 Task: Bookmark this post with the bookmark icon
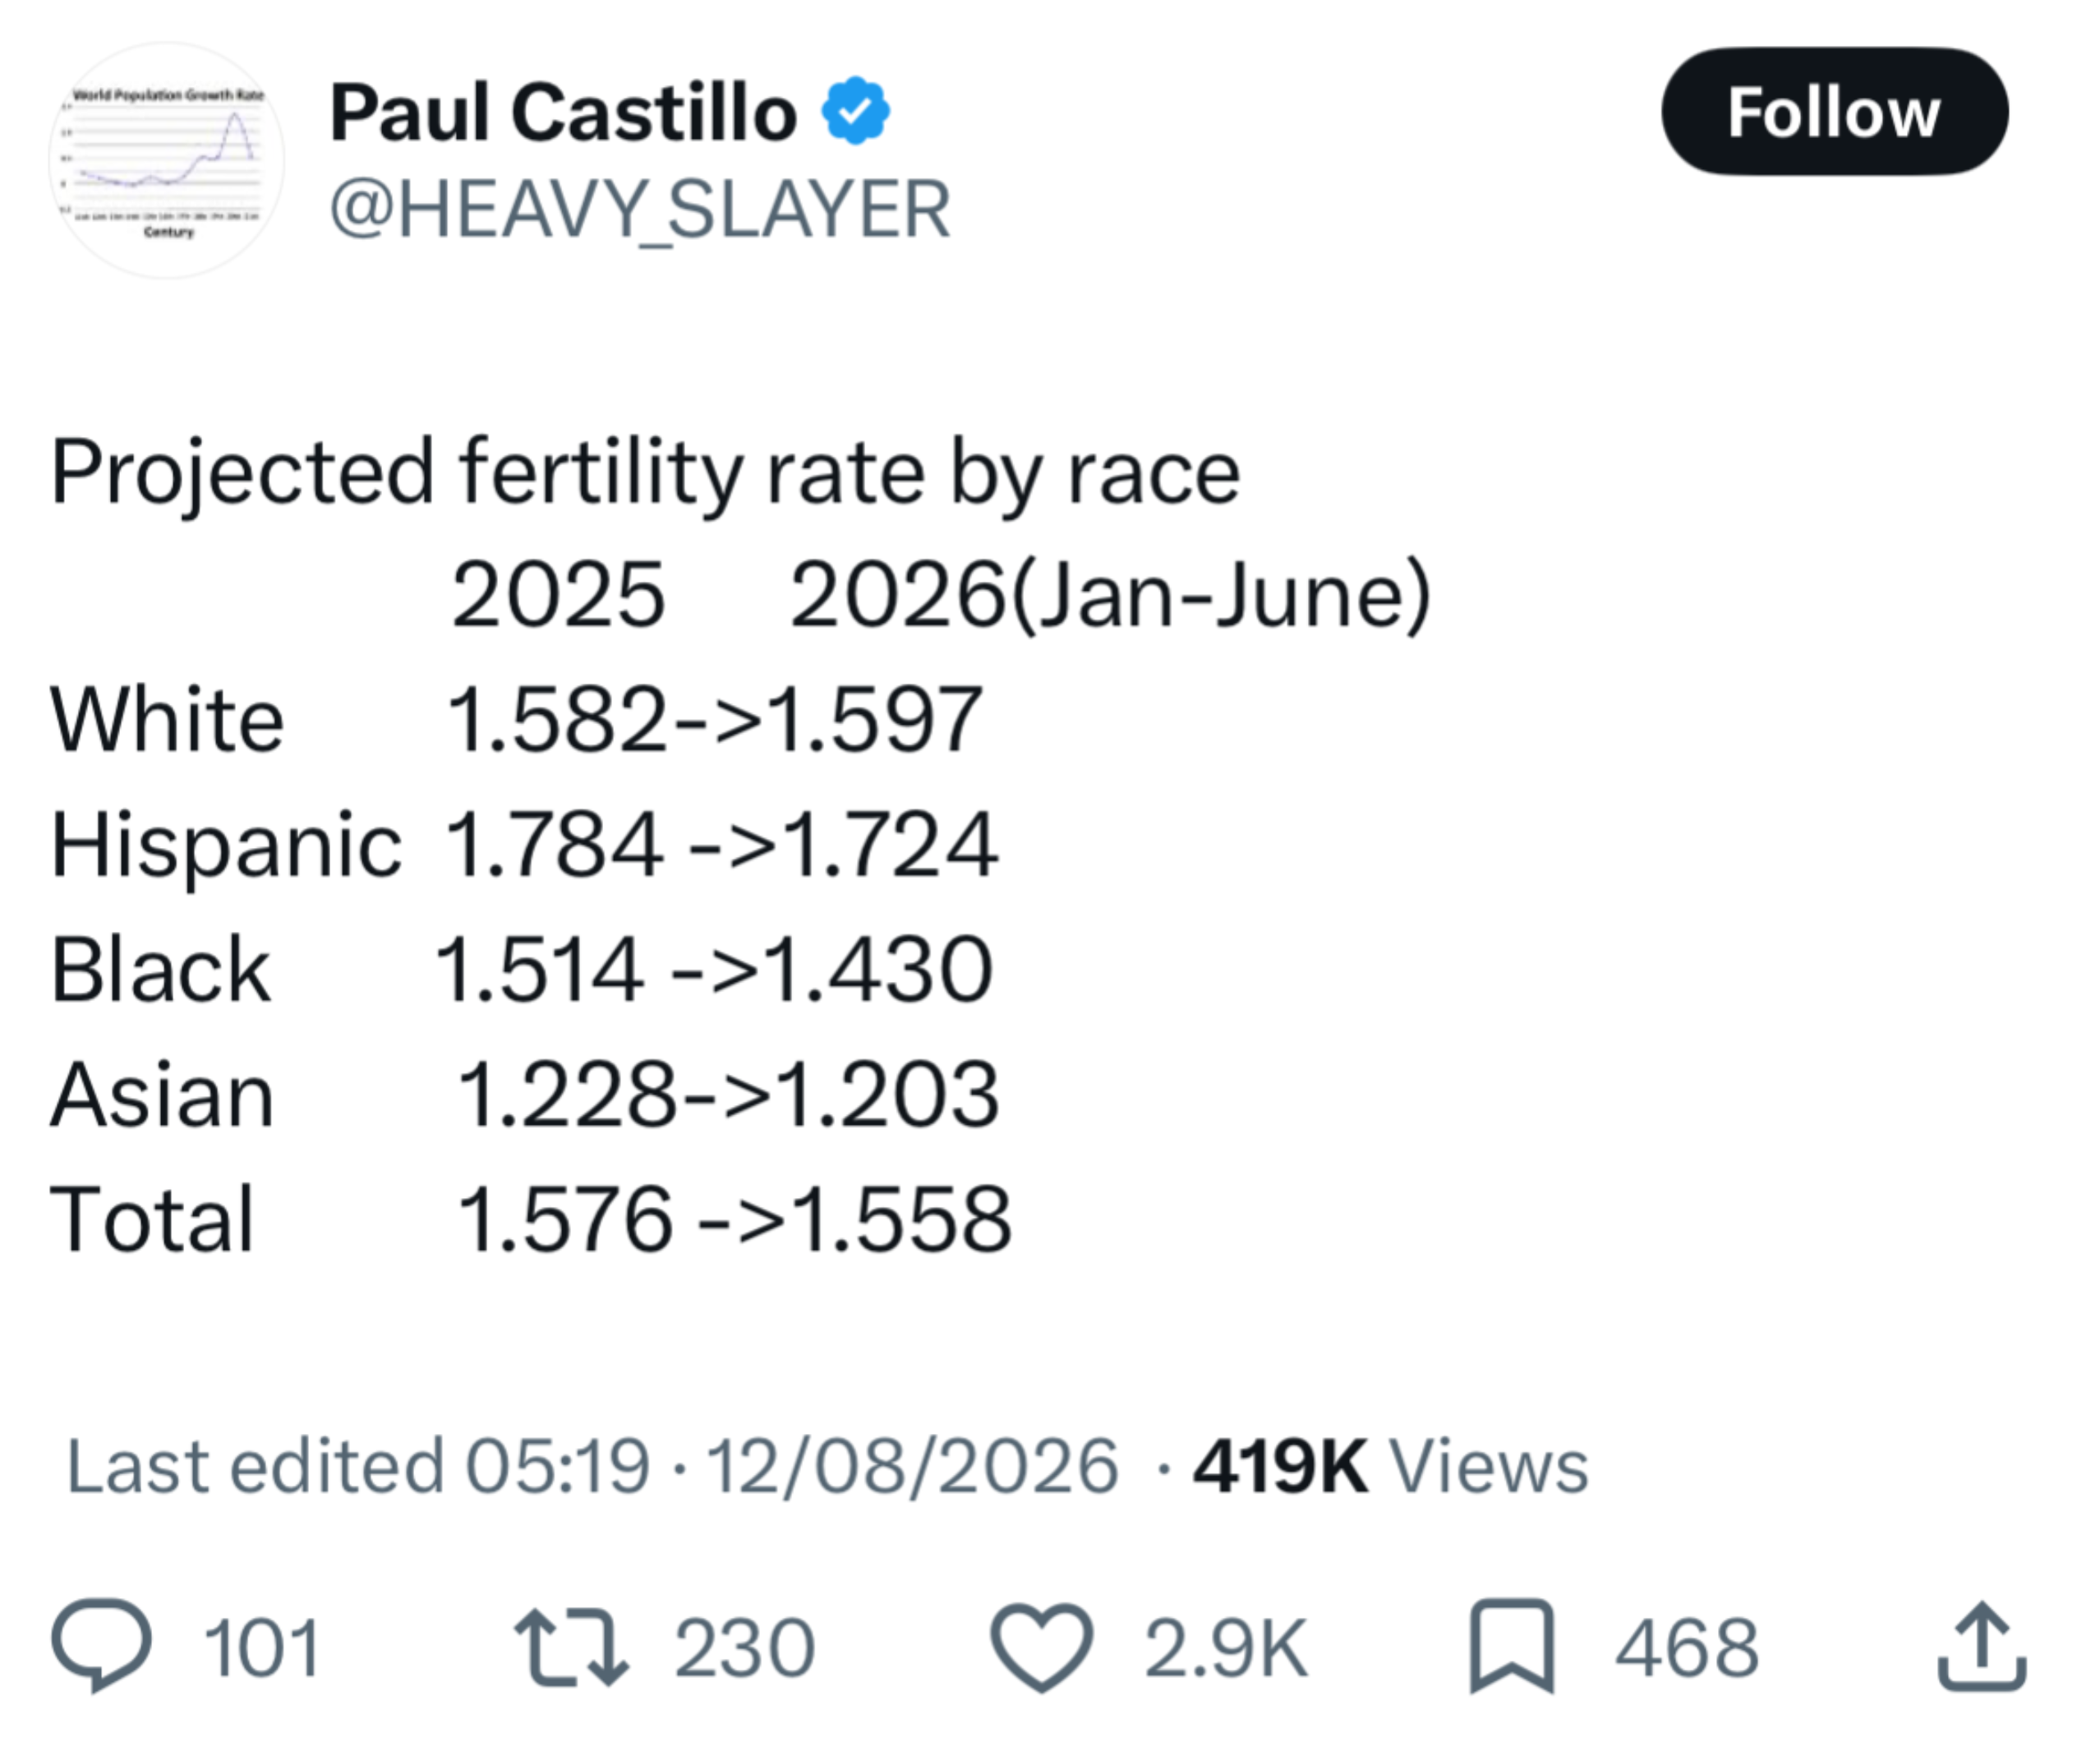click(1512, 1647)
